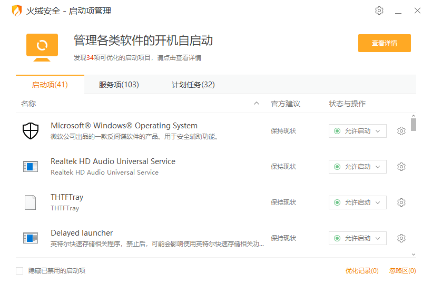
Task: Expand 允许启动 dropdown for Delayed launcher
Action: pyautogui.click(x=358, y=238)
